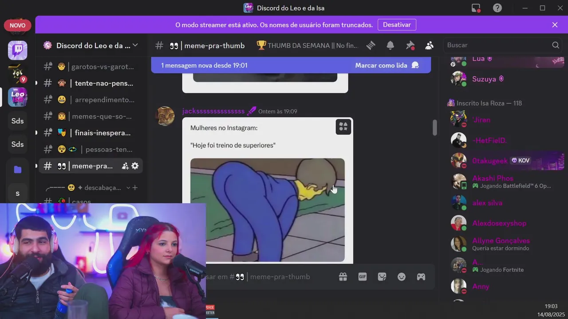The image size is (568, 319).
Task: Open the s server icon
Action: click(18, 194)
